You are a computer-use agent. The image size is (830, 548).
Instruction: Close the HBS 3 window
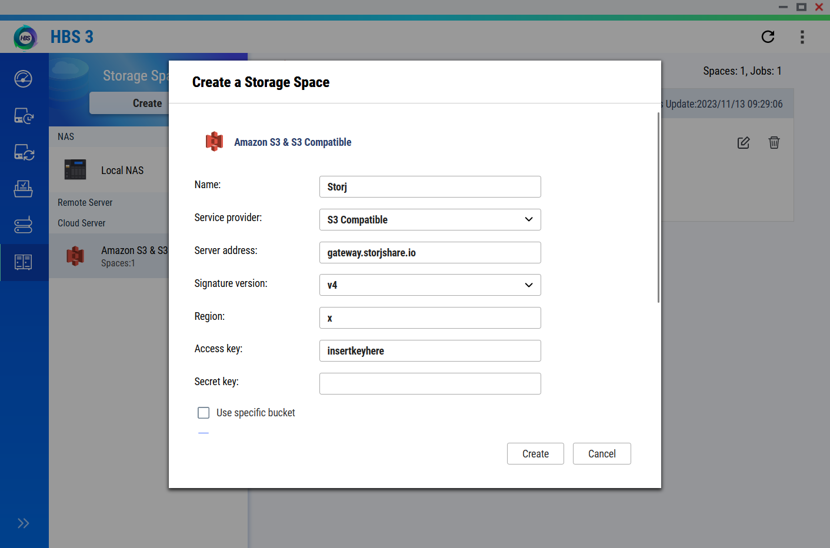(819, 7)
